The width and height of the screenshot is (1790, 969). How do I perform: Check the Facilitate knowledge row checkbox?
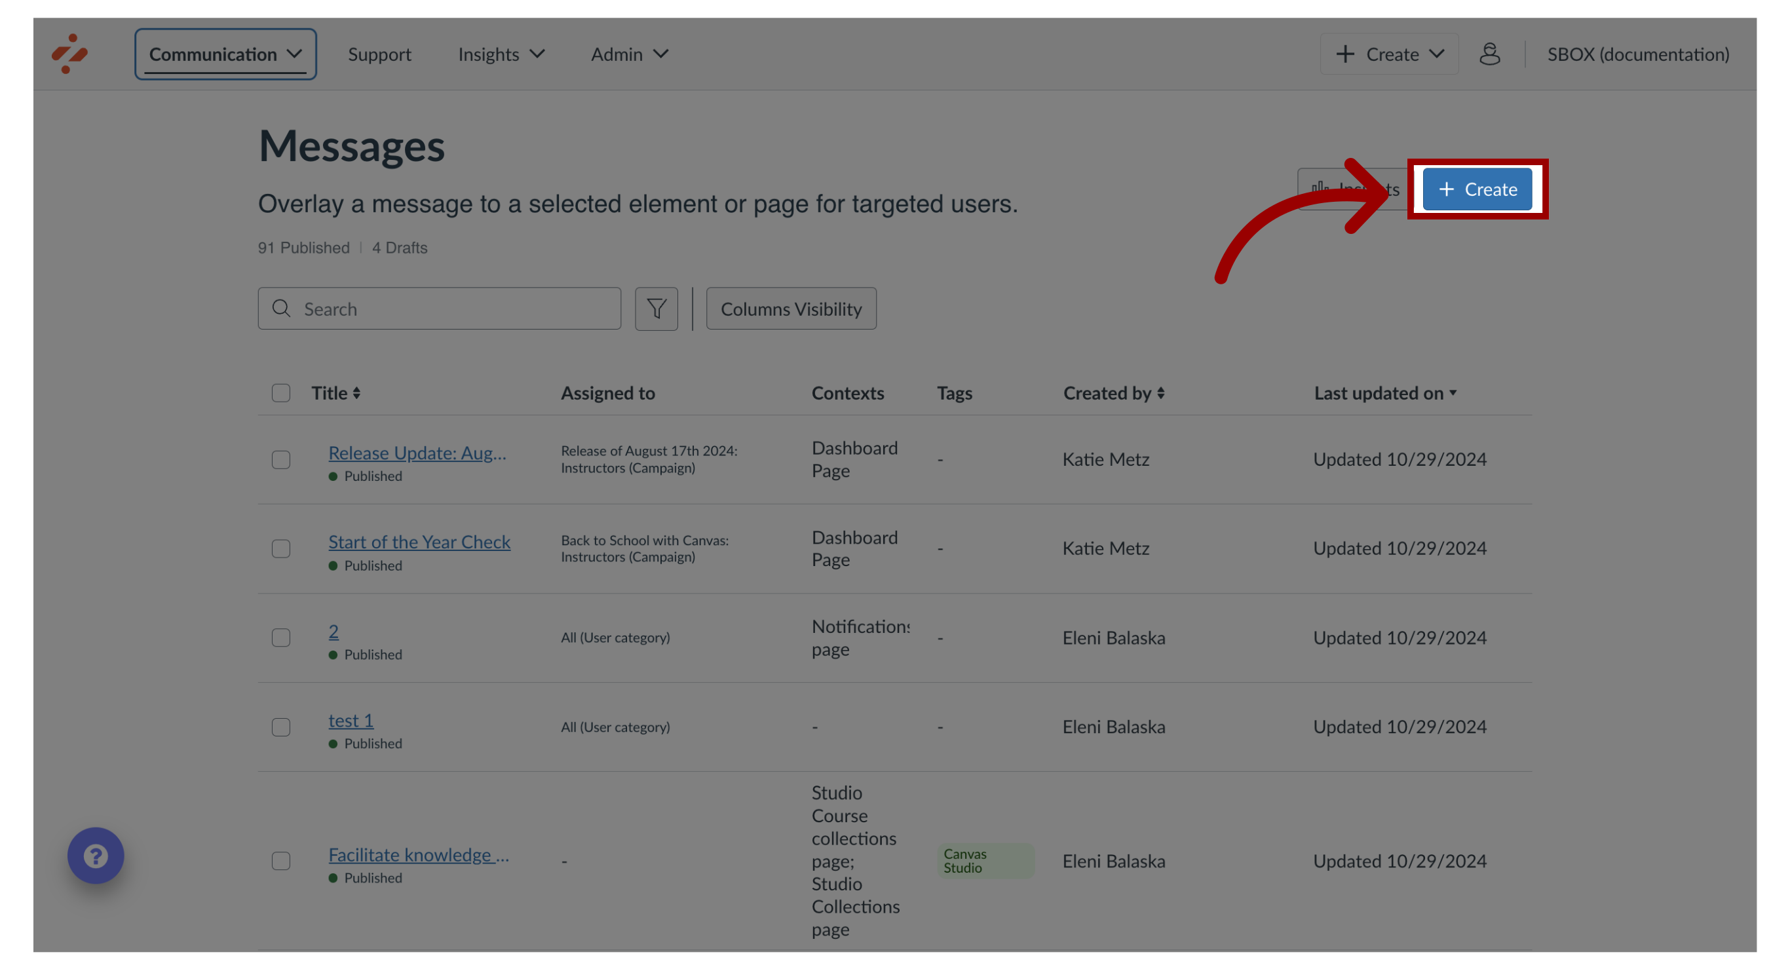[280, 862]
